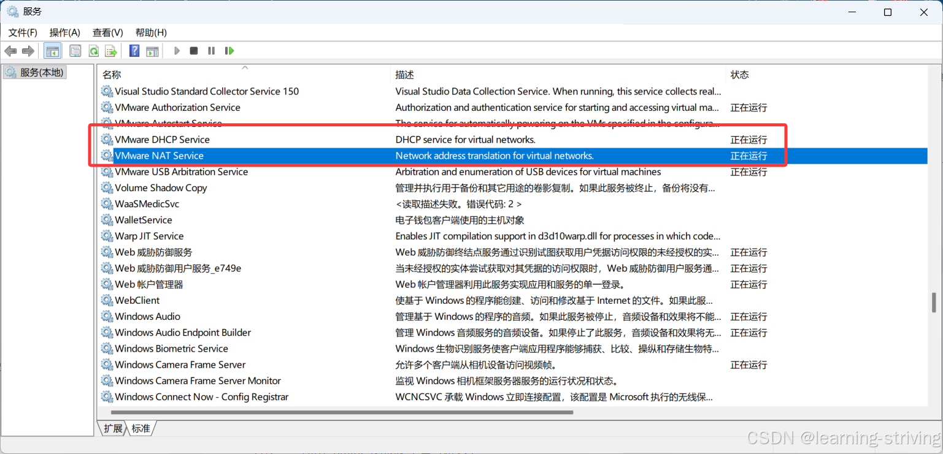Click gear icon beside Windows Camera Frame Server Monitor

point(107,380)
